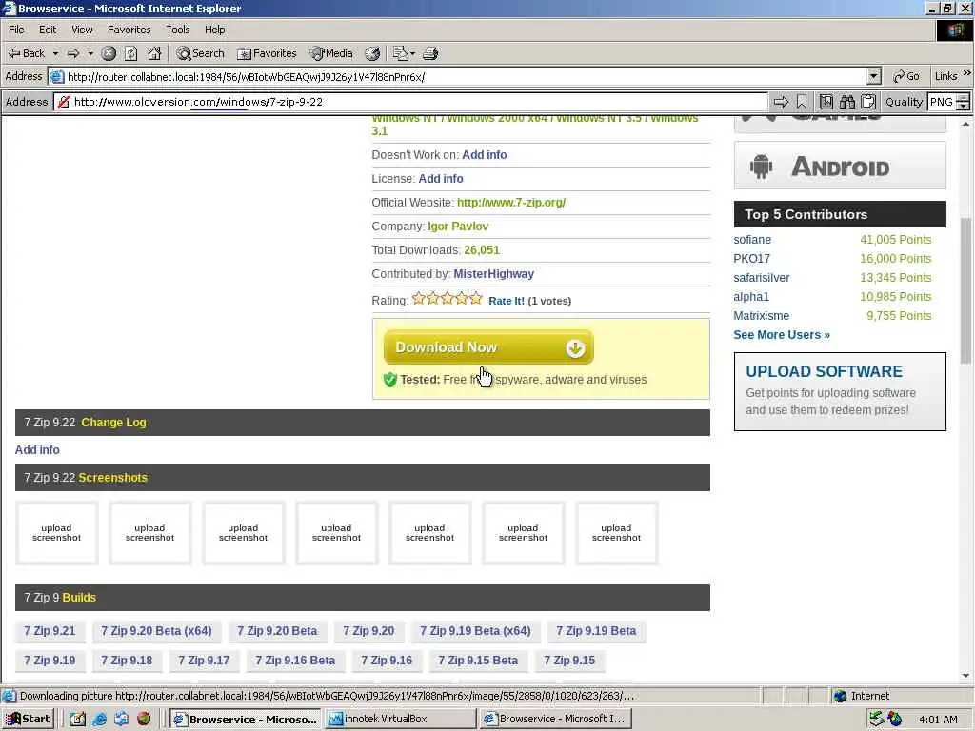
Task: Open the History icon in toolbar
Action: (x=372, y=53)
